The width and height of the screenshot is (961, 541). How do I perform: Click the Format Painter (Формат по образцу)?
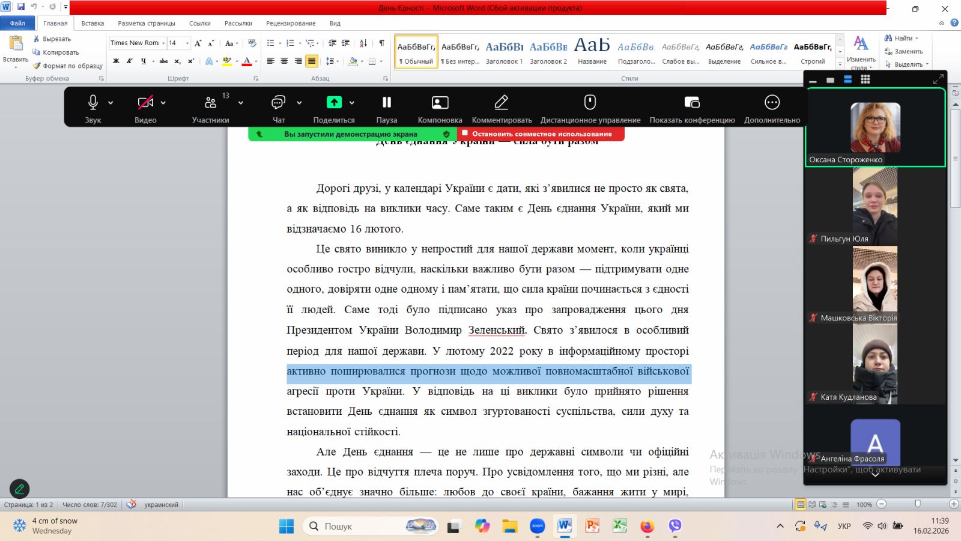click(x=68, y=66)
